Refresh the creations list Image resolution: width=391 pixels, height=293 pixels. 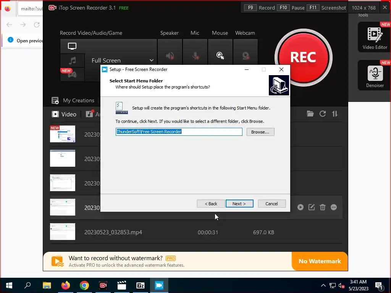point(323,114)
